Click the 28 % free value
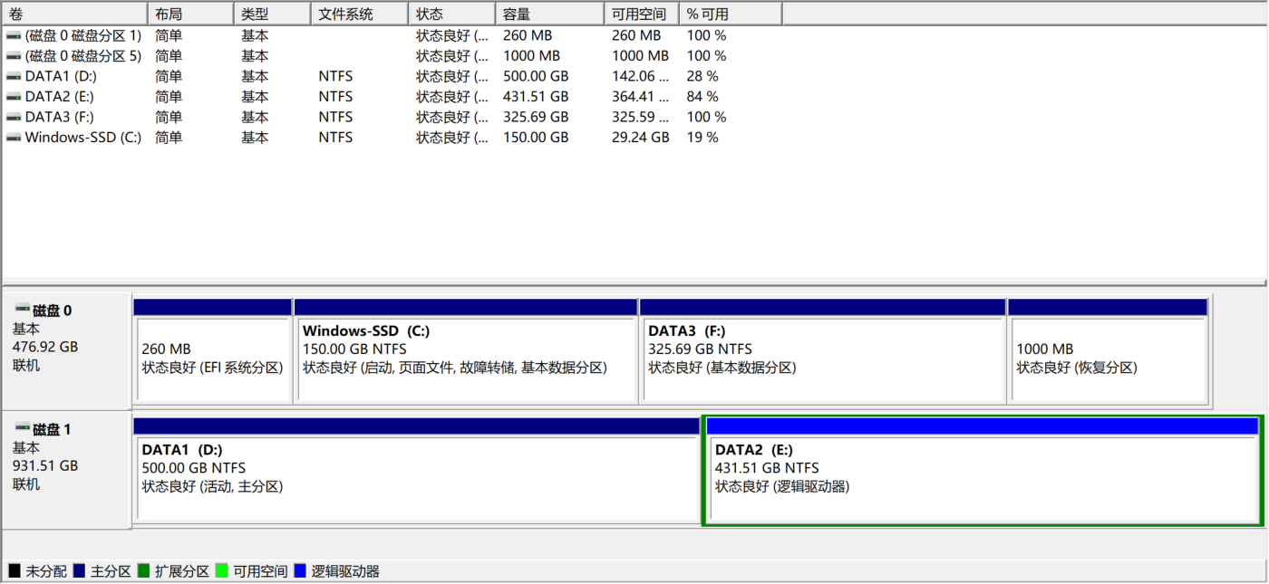 (x=702, y=76)
